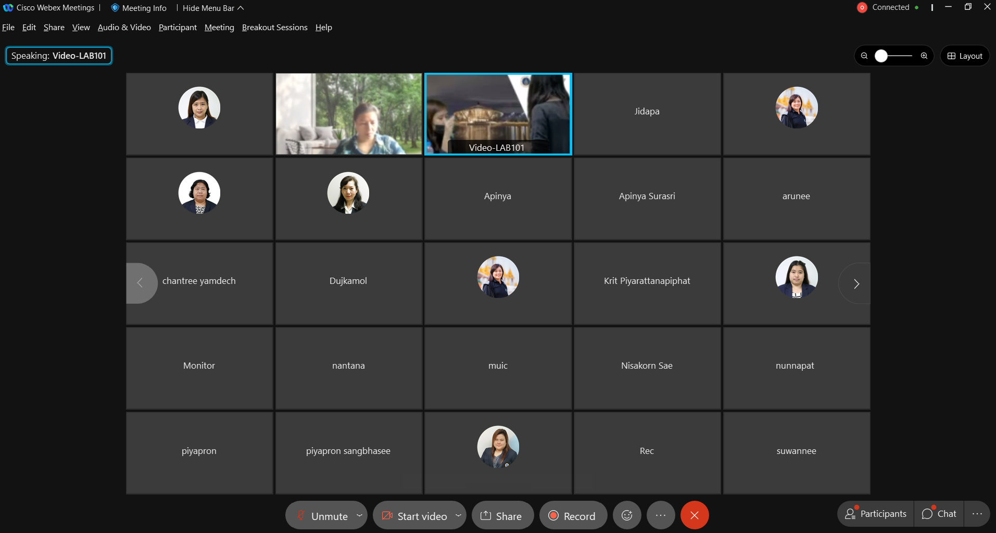Unmute the microphone
This screenshot has height=533, width=996.
point(323,516)
